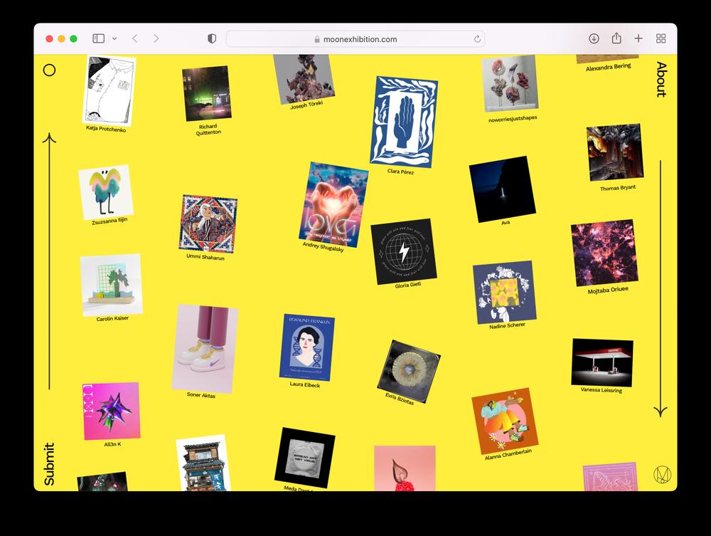711x536 pixels.
Task: View Soner Aktas's sneakers artwork
Action: (x=205, y=349)
